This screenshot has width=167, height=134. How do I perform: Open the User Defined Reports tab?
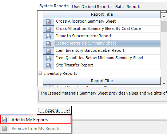(92, 7)
